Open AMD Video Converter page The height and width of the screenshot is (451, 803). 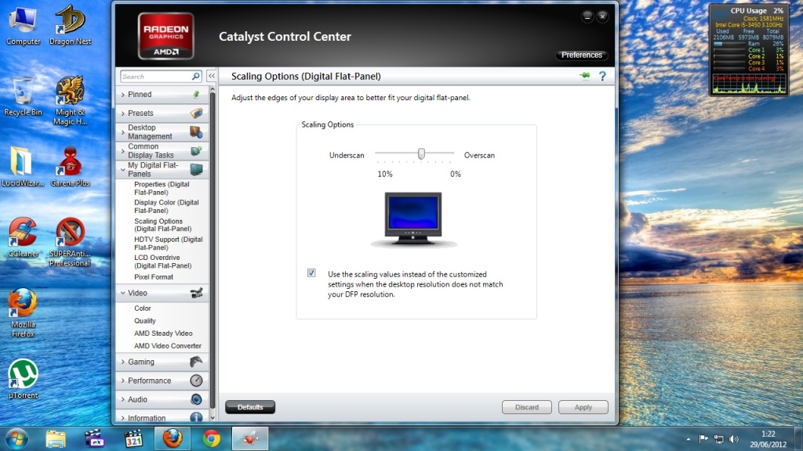[x=168, y=345]
